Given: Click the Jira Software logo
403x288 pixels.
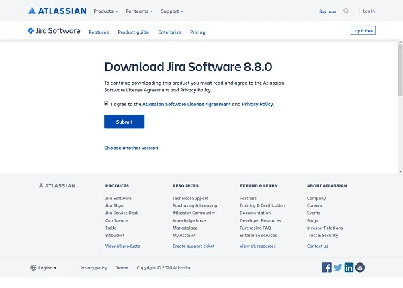Looking at the screenshot, I should 54,31.
